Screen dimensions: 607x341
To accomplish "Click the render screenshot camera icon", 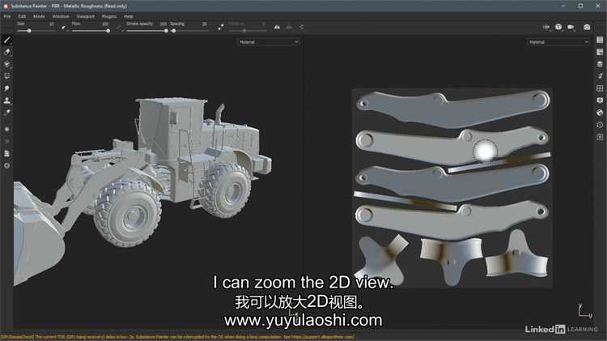I will pos(587,27).
